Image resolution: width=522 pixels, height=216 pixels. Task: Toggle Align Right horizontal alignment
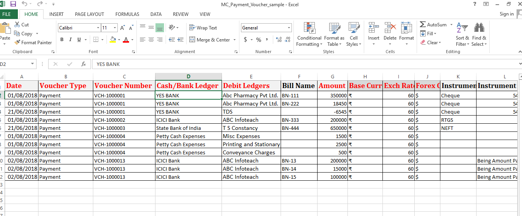(160, 40)
